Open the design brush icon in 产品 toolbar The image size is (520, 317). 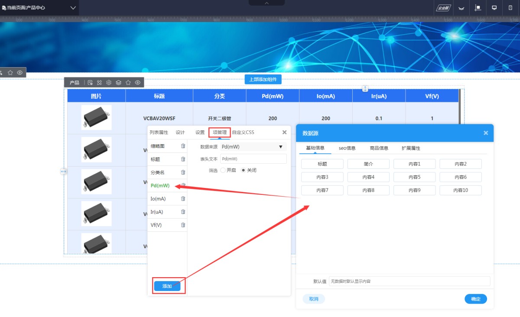(99, 82)
